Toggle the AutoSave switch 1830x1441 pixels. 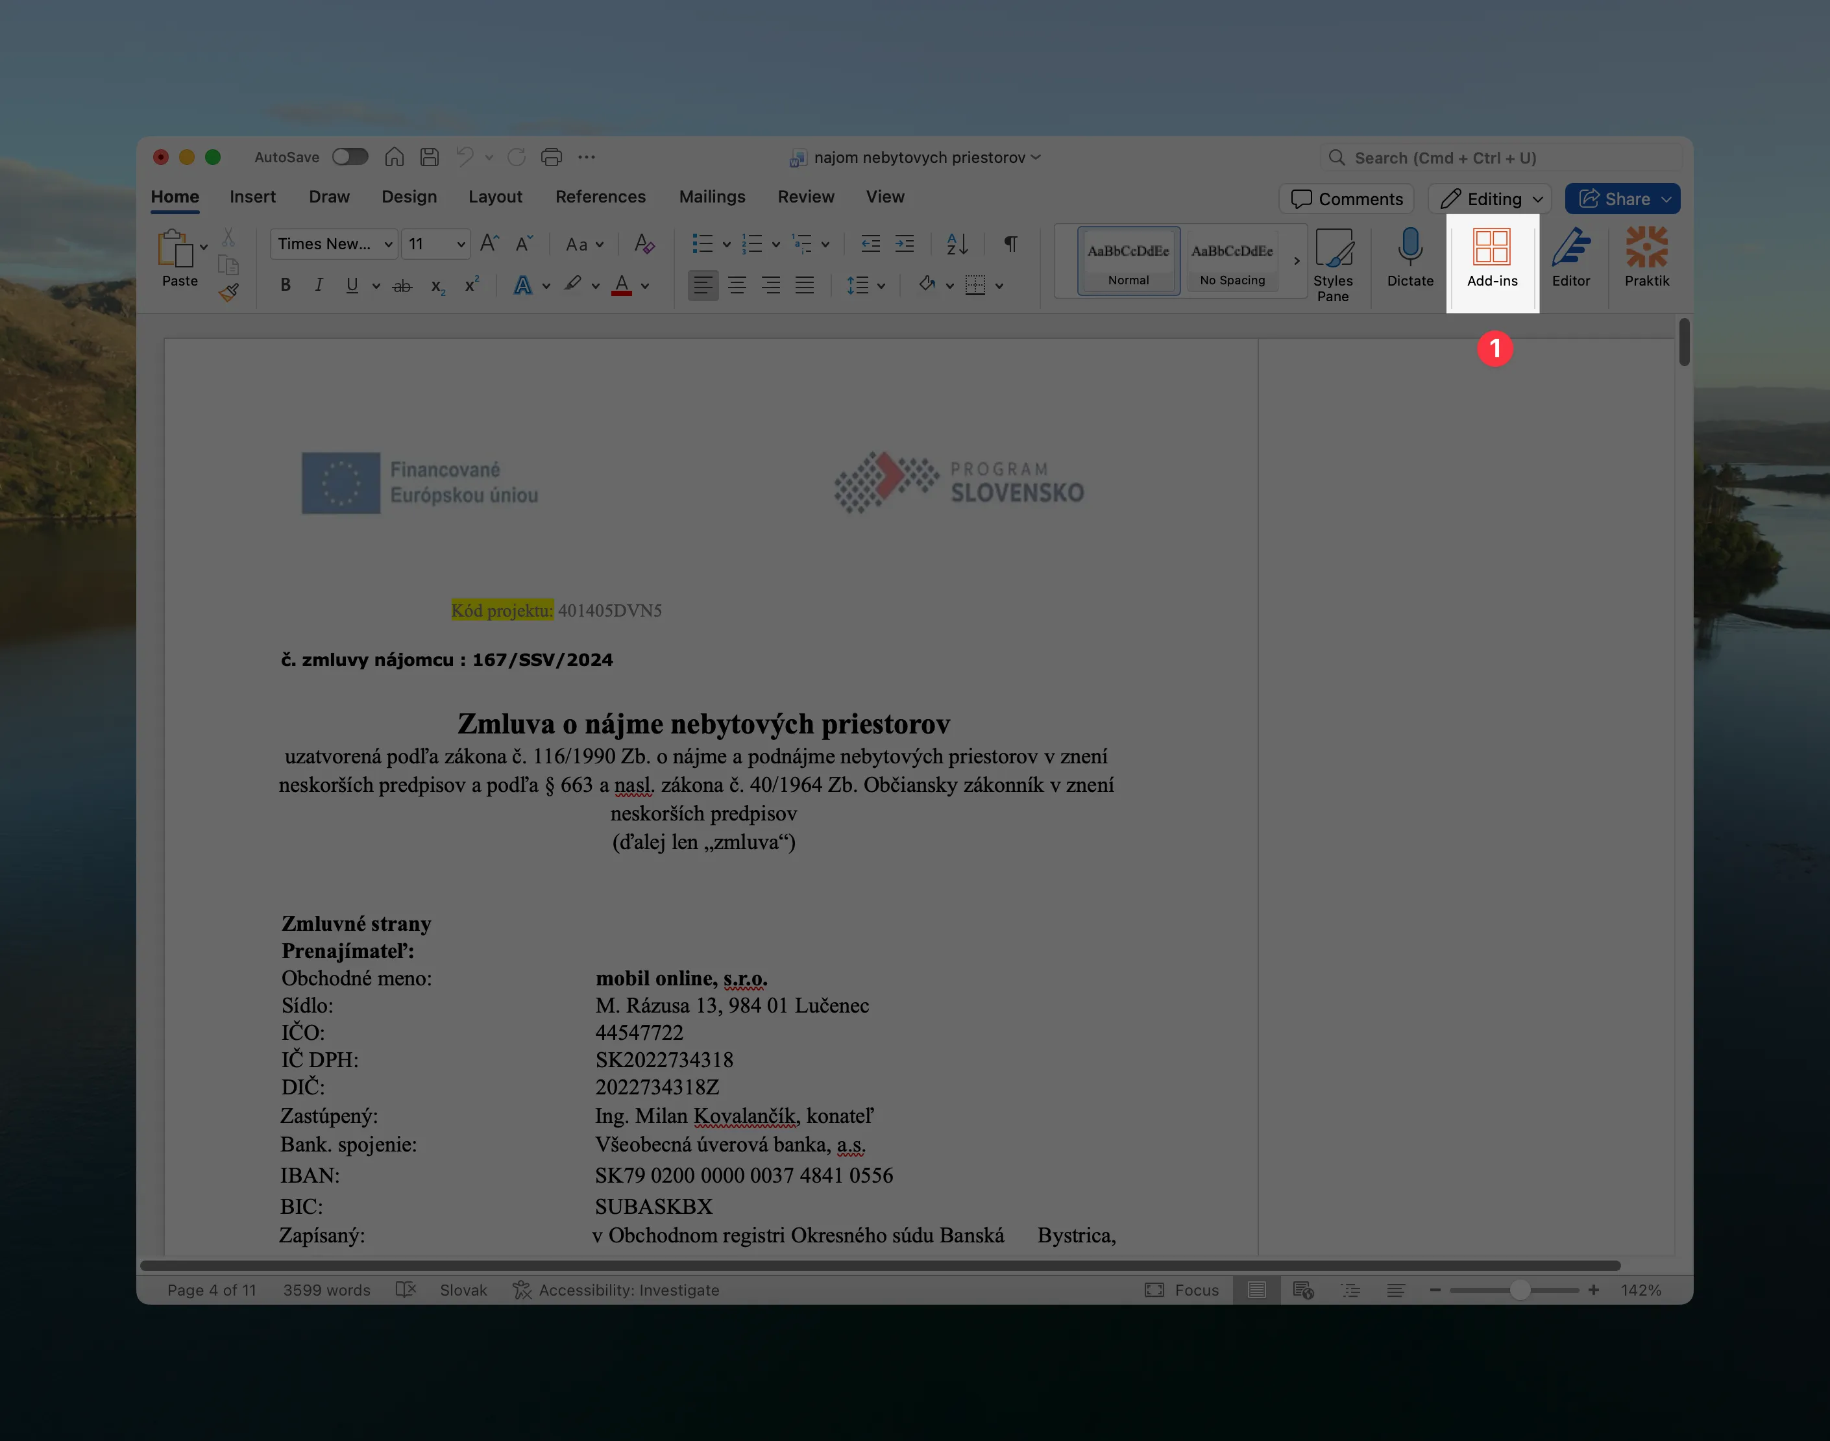tap(350, 157)
